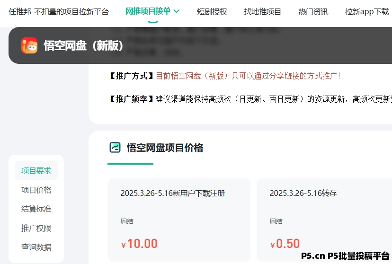The image size is (392, 264).
Task: Expand the chevron next to 网推项目接单
Action: click(x=177, y=11)
